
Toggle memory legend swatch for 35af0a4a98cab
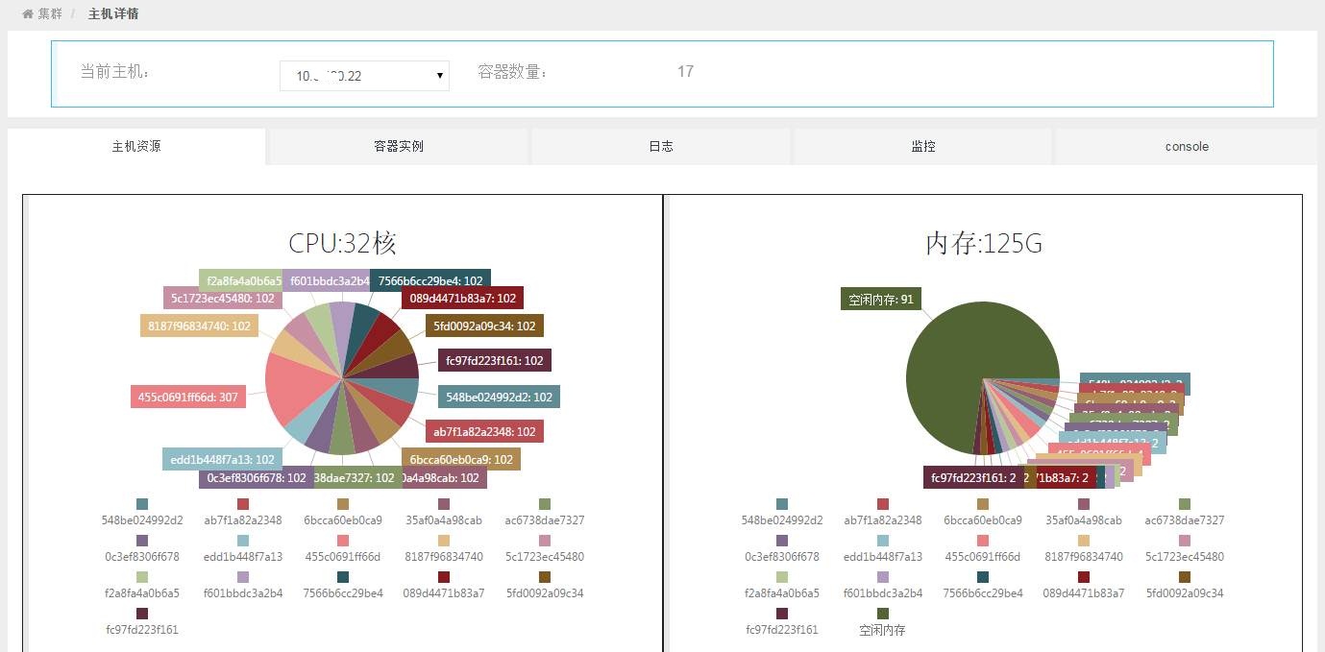[1084, 504]
